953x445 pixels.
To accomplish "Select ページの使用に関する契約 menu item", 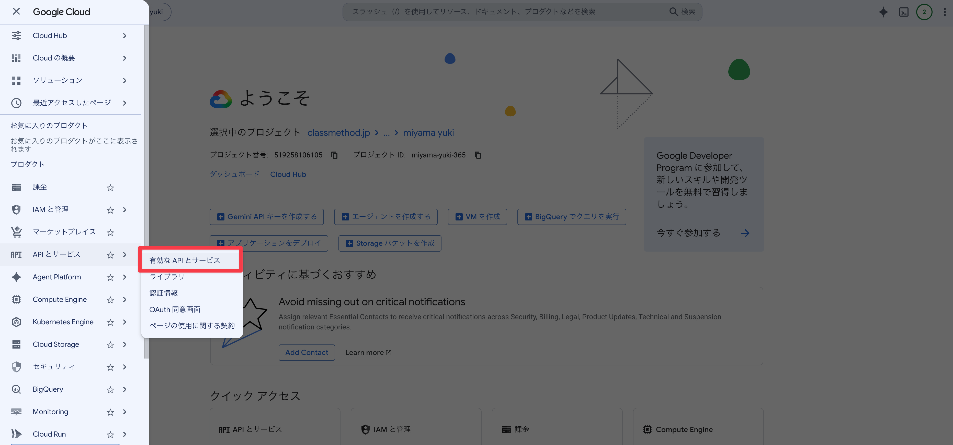I will (192, 325).
